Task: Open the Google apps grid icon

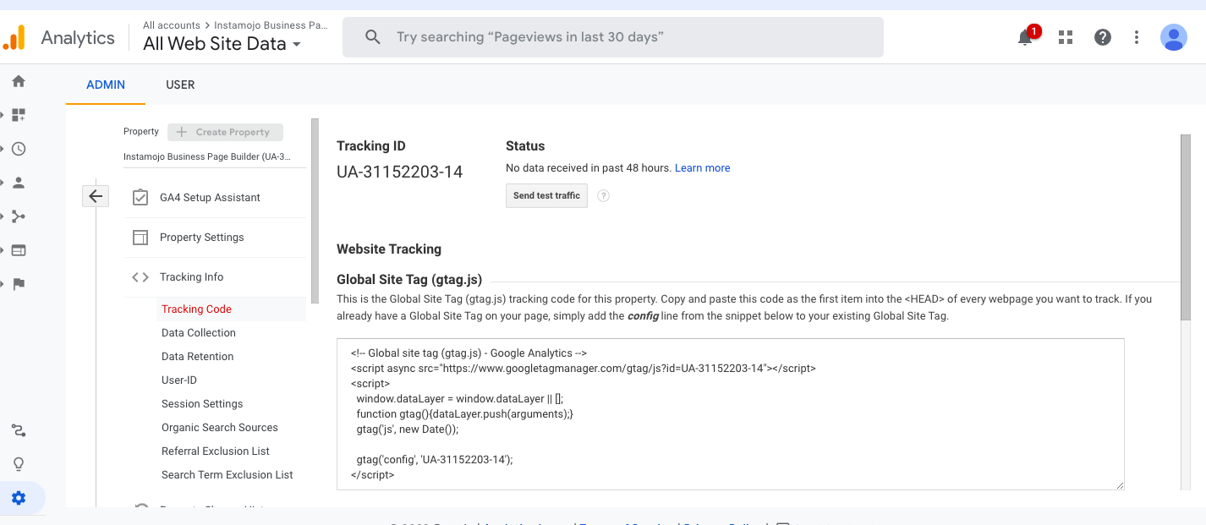Action: [x=1066, y=37]
